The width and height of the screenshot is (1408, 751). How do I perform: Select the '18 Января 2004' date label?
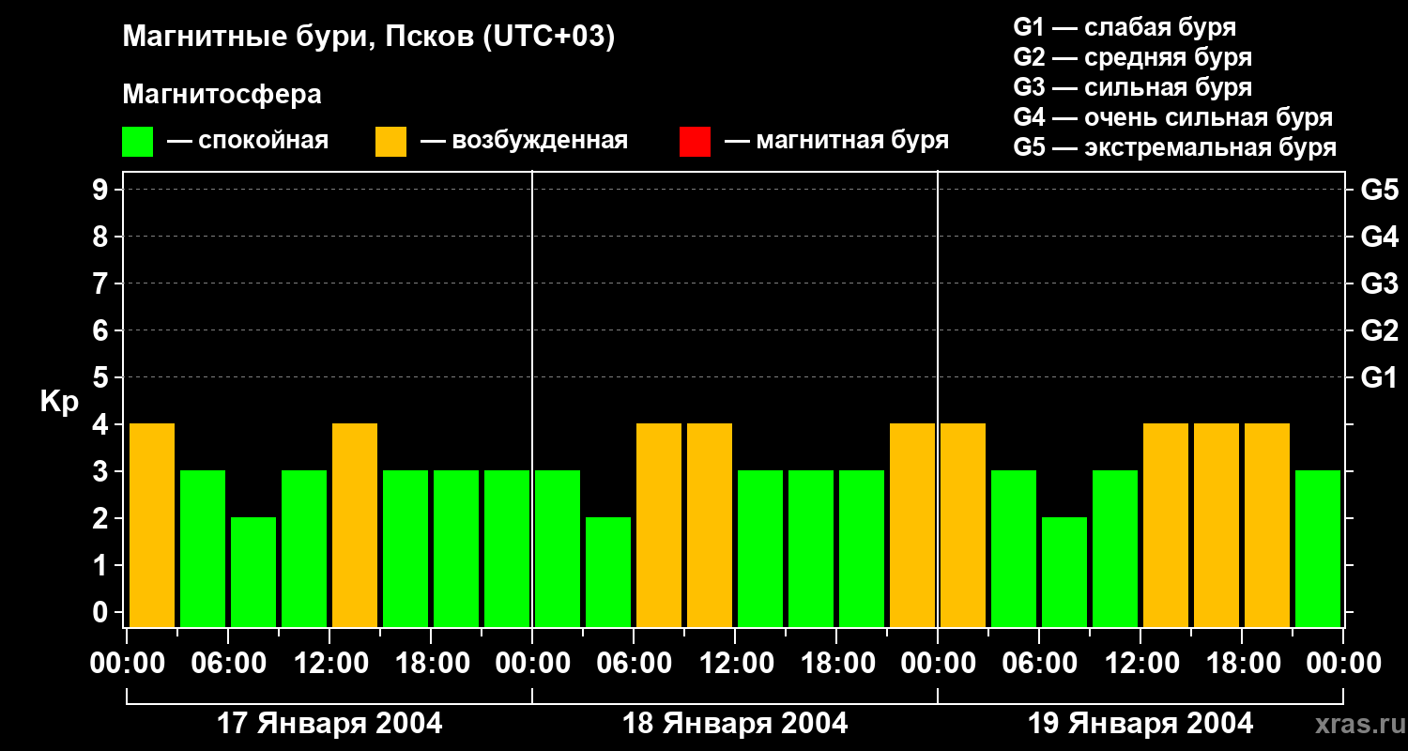tap(735, 724)
